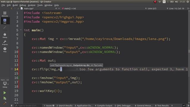Click line number 7 in the gutter
The image size is (190, 107).
(x=17, y=39)
